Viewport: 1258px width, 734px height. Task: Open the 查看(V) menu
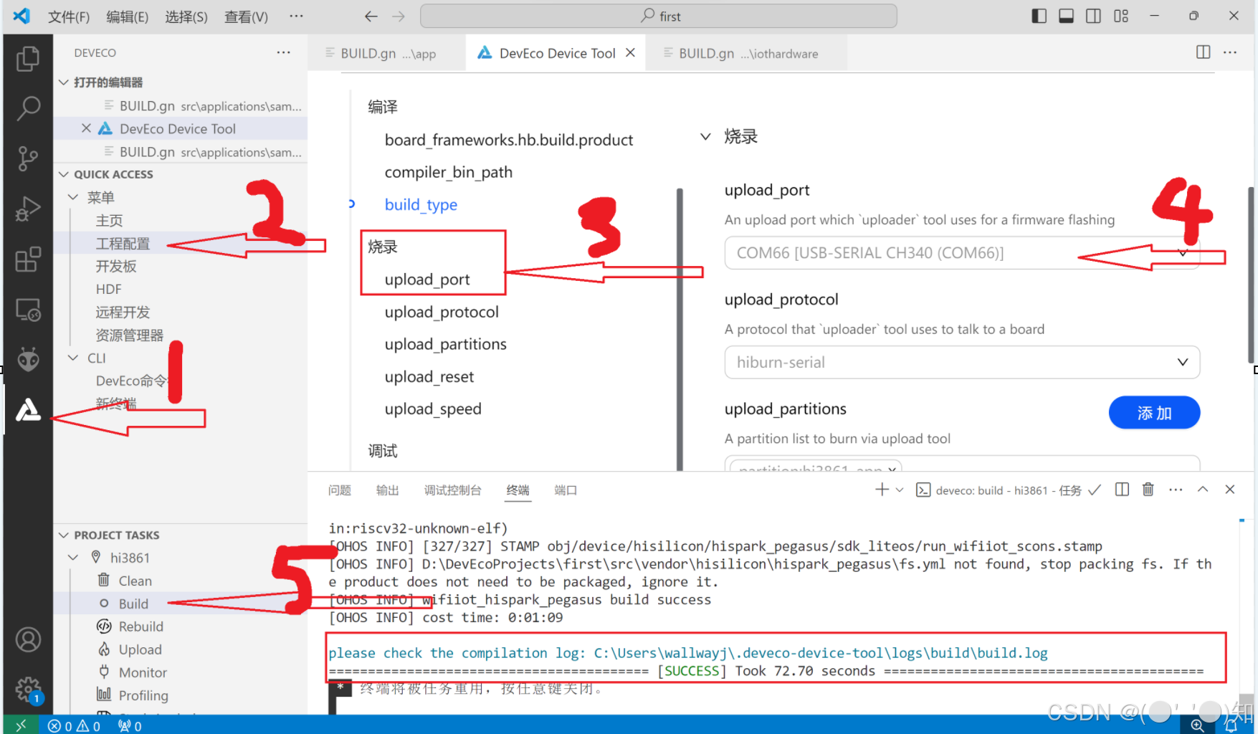[246, 16]
